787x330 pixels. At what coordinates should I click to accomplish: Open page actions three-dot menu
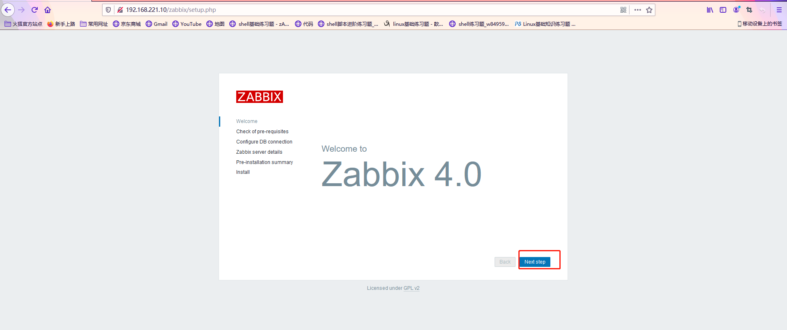(637, 10)
